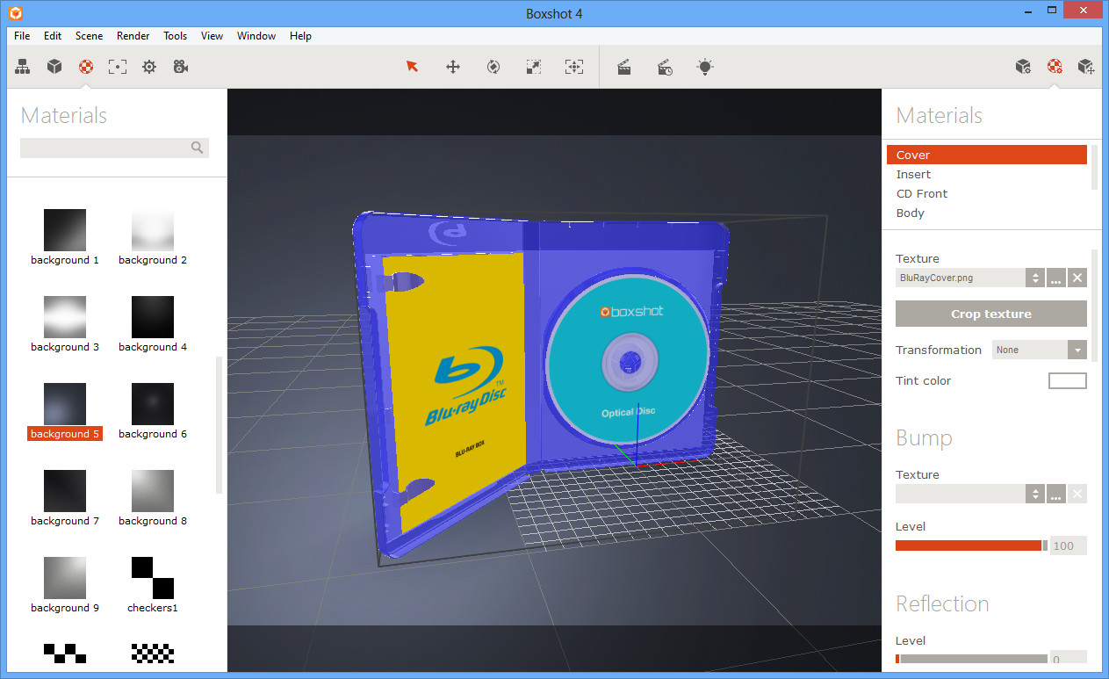
Task: Select the move tool with crossed arrows
Action: (453, 67)
